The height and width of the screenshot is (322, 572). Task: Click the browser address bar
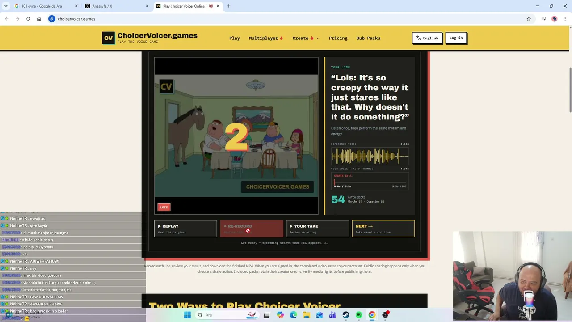(286, 19)
